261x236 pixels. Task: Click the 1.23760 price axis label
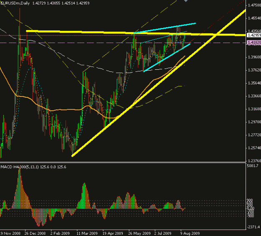254,161
